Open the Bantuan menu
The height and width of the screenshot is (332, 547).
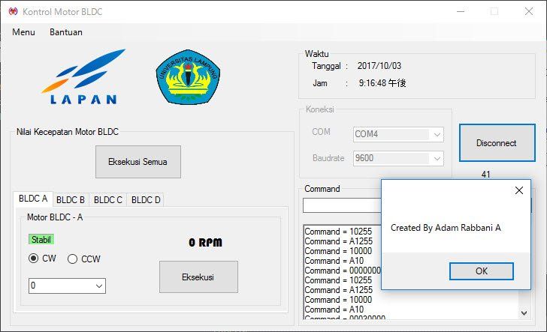[66, 32]
